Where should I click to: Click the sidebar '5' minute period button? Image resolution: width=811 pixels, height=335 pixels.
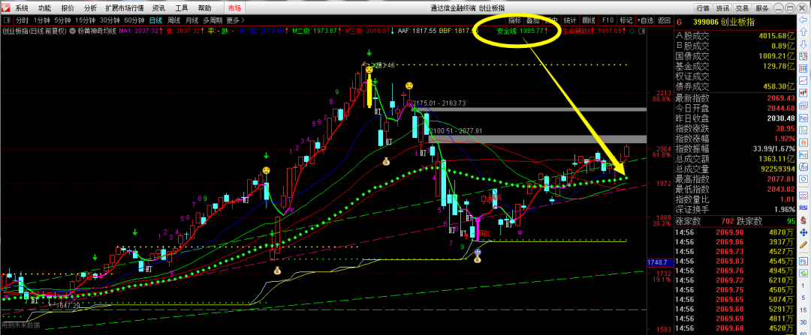(x=803, y=298)
